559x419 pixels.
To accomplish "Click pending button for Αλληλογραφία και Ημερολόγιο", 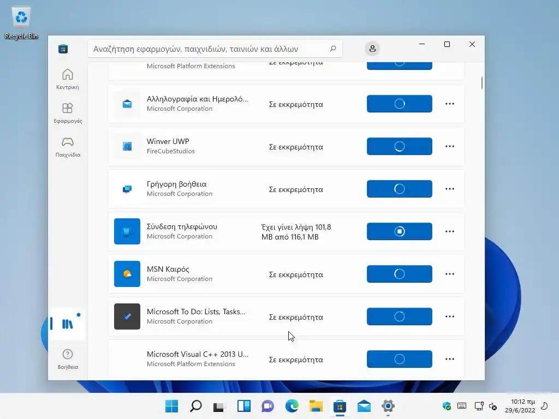I will 399,104.
